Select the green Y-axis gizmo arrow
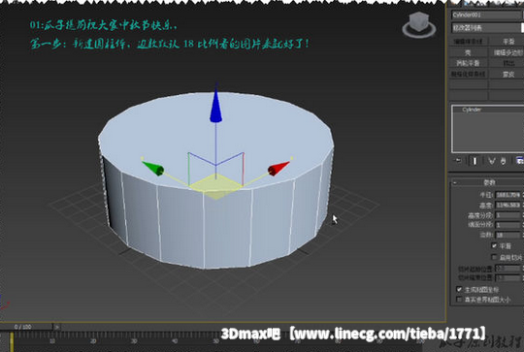The height and width of the screenshot is (352, 524). click(x=153, y=168)
